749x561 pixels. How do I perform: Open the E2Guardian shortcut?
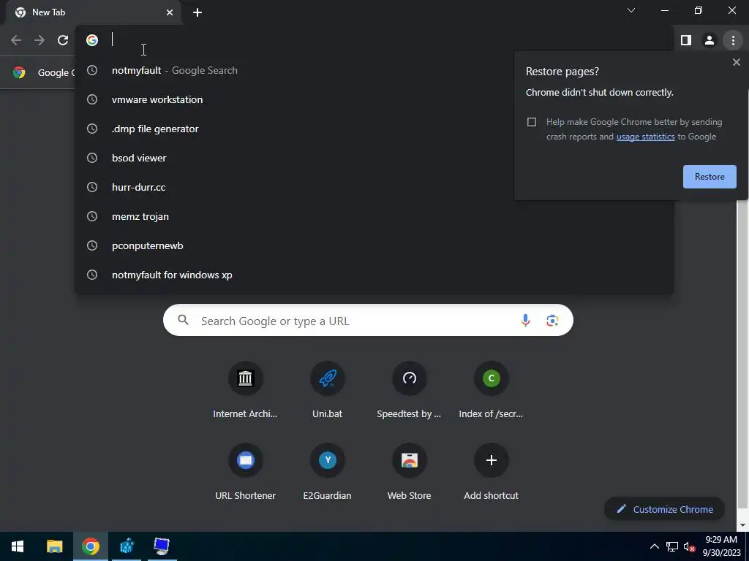click(x=327, y=473)
